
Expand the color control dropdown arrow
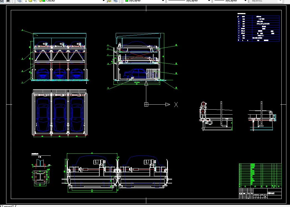click(x=163, y=1)
